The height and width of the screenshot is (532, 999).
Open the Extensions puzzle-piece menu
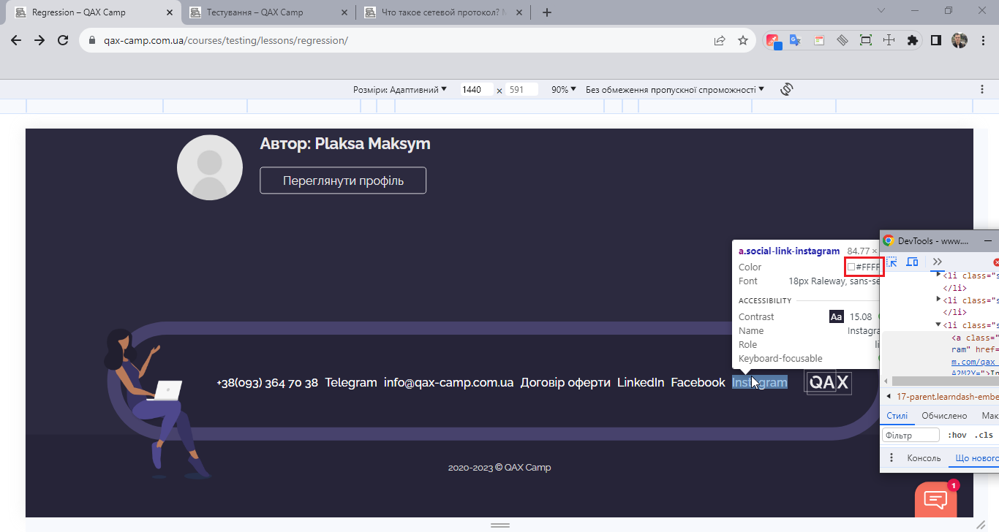913,40
